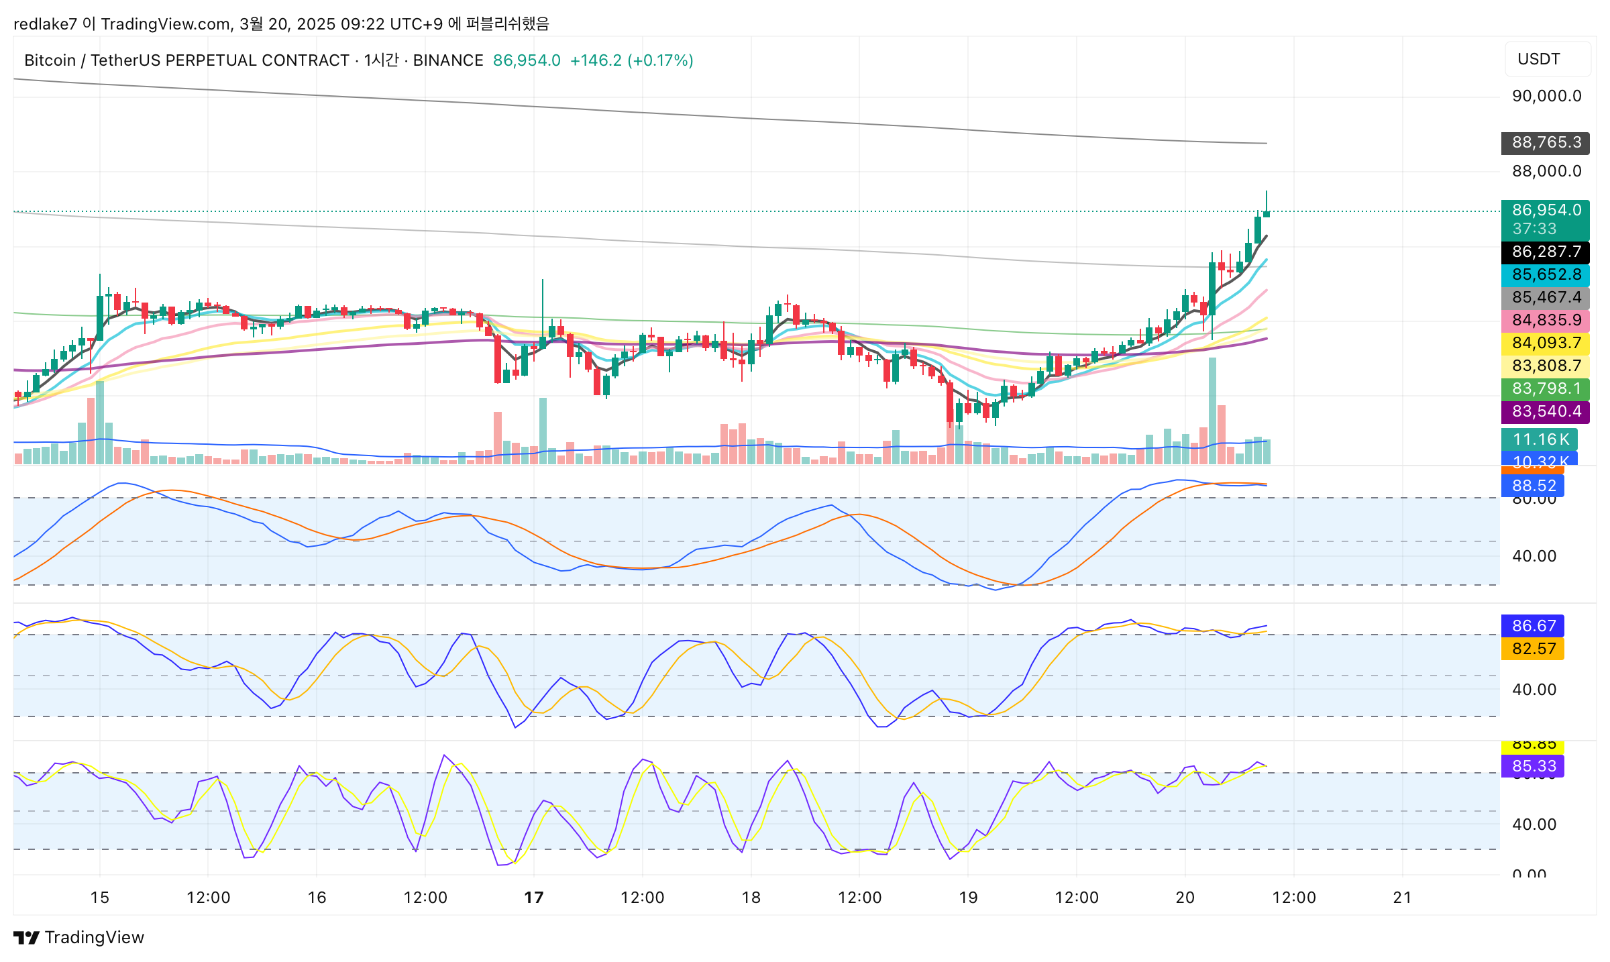
Task: Click the green 86,954.0 current price label
Action: [x=1546, y=211]
